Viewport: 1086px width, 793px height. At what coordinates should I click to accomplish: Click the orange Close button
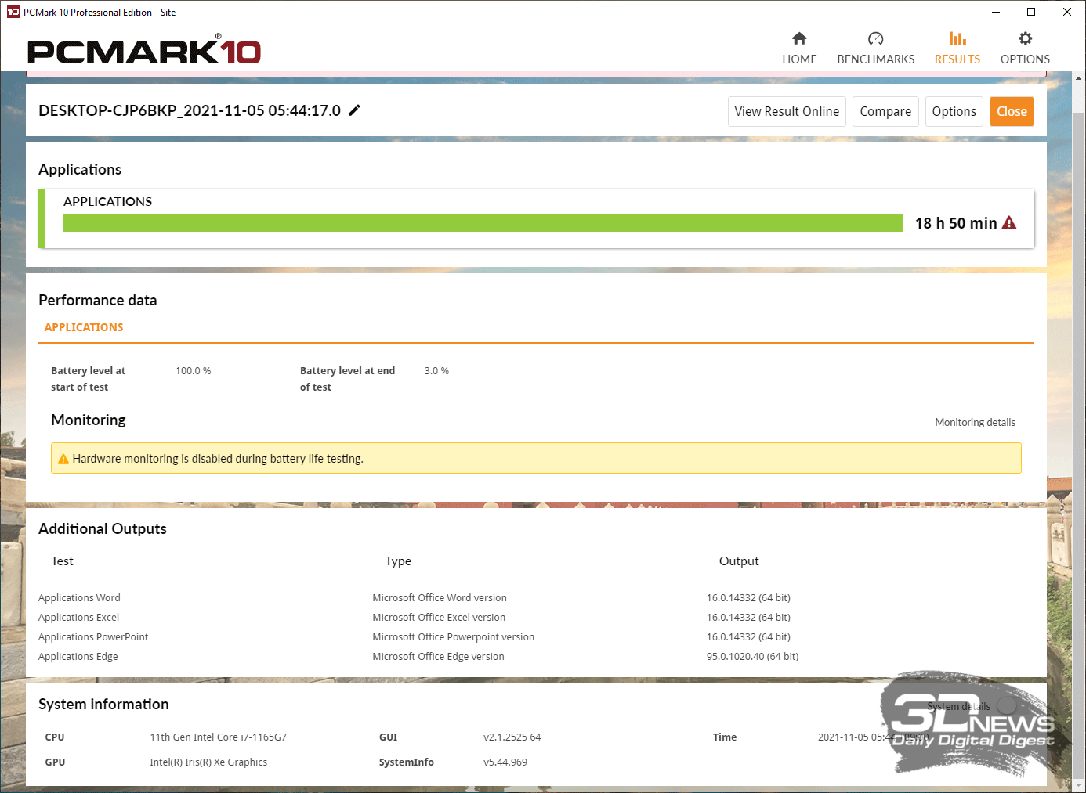point(1012,111)
